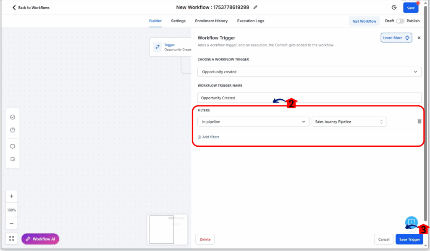Click the pencil icon to rename workflow
This screenshot has width=430, height=251.
(x=255, y=8)
